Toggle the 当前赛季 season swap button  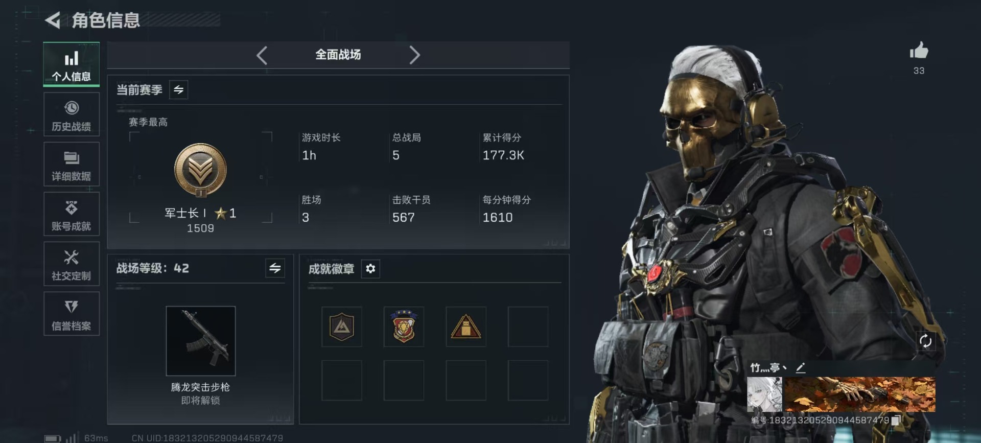(178, 90)
